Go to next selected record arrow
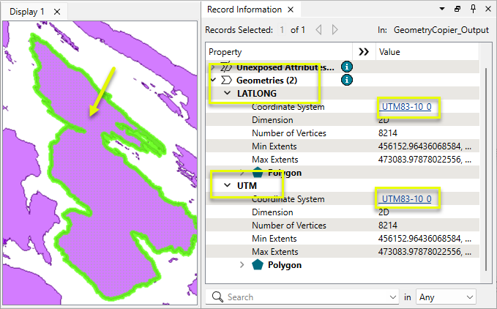 pyautogui.click(x=335, y=30)
